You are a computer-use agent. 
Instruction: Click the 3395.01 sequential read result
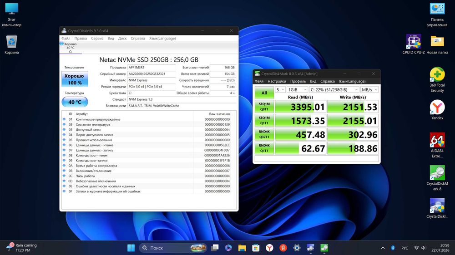300,107
